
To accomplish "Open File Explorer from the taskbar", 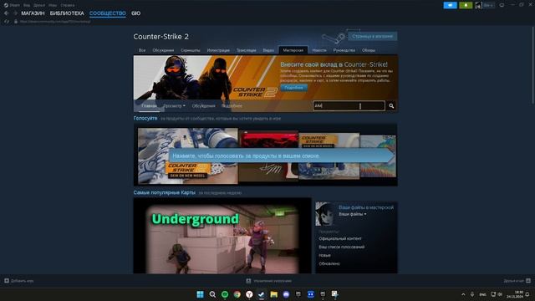I will [x=273, y=294].
